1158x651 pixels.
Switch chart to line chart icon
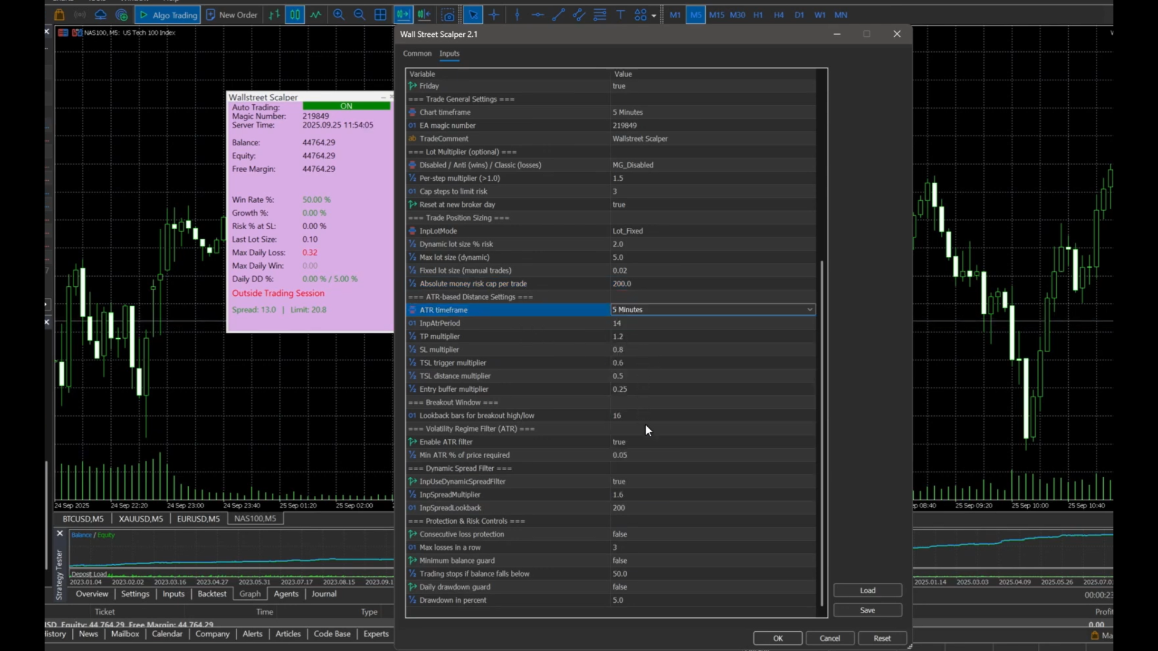[x=316, y=15]
